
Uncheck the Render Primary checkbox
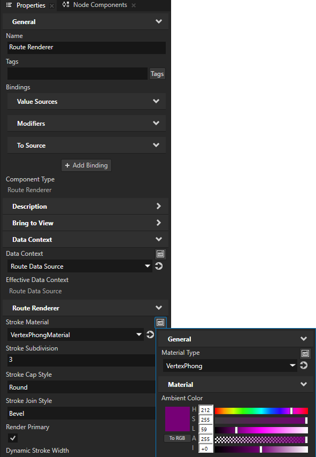pos(12,438)
